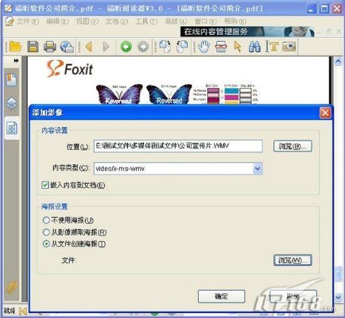Screen dimensions: 345x318
Task: Open the 文件 menu
Action: pos(28,21)
